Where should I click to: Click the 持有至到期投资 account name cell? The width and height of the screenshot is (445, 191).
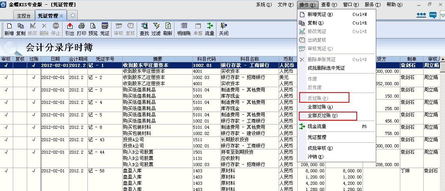250,152
